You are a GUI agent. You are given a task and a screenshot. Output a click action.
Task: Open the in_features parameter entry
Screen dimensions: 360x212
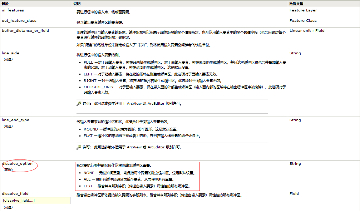[x=13, y=10]
